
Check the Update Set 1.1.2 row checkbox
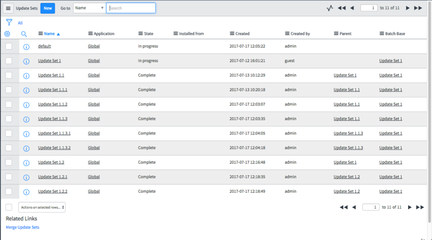click(9, 104)
